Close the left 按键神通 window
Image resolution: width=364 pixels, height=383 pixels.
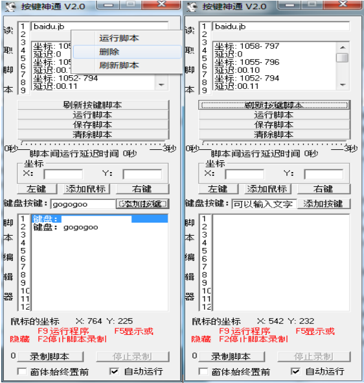point(161,5)
